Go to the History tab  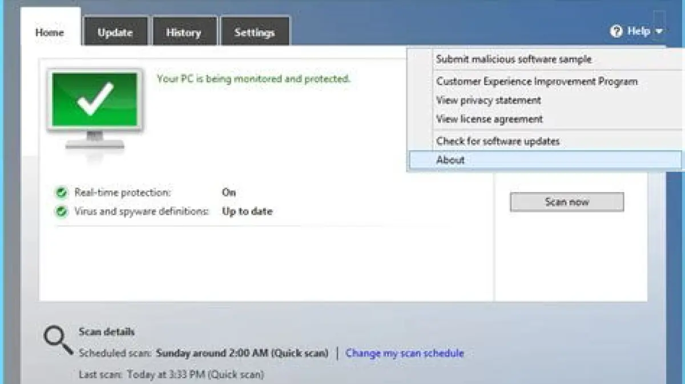pos(183,32)
